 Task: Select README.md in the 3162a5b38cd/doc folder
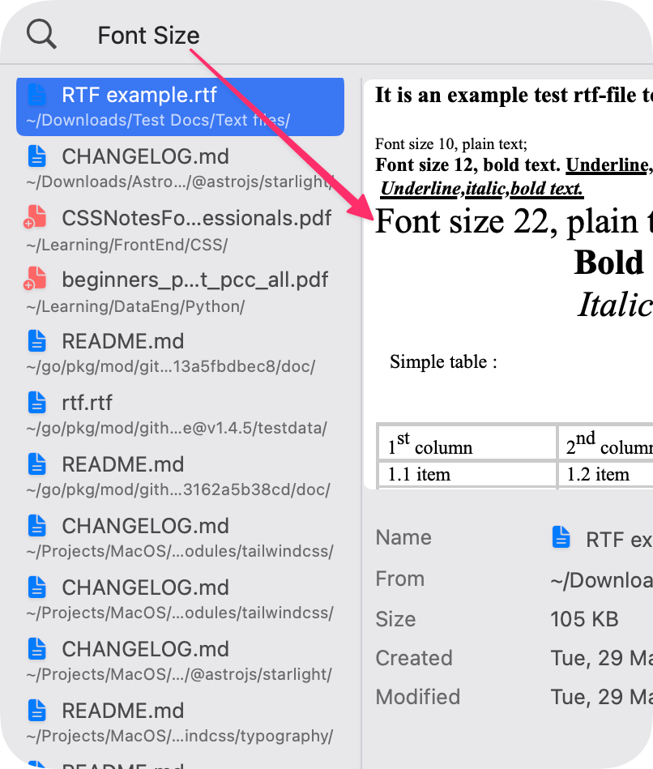pyautogui.click(x=180, y=475)
